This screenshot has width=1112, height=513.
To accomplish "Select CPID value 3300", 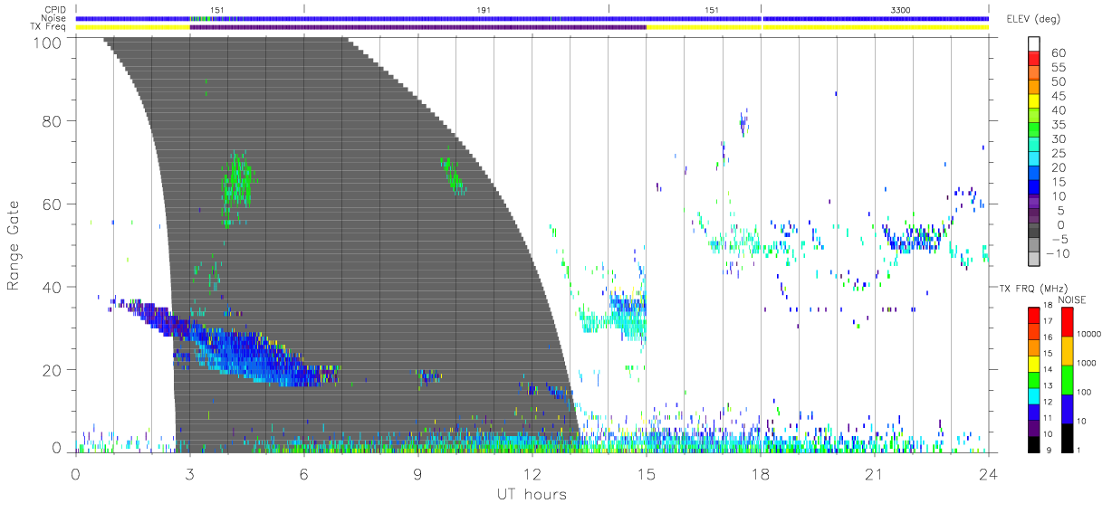I will pyautogui.click(x=901, y=9).
